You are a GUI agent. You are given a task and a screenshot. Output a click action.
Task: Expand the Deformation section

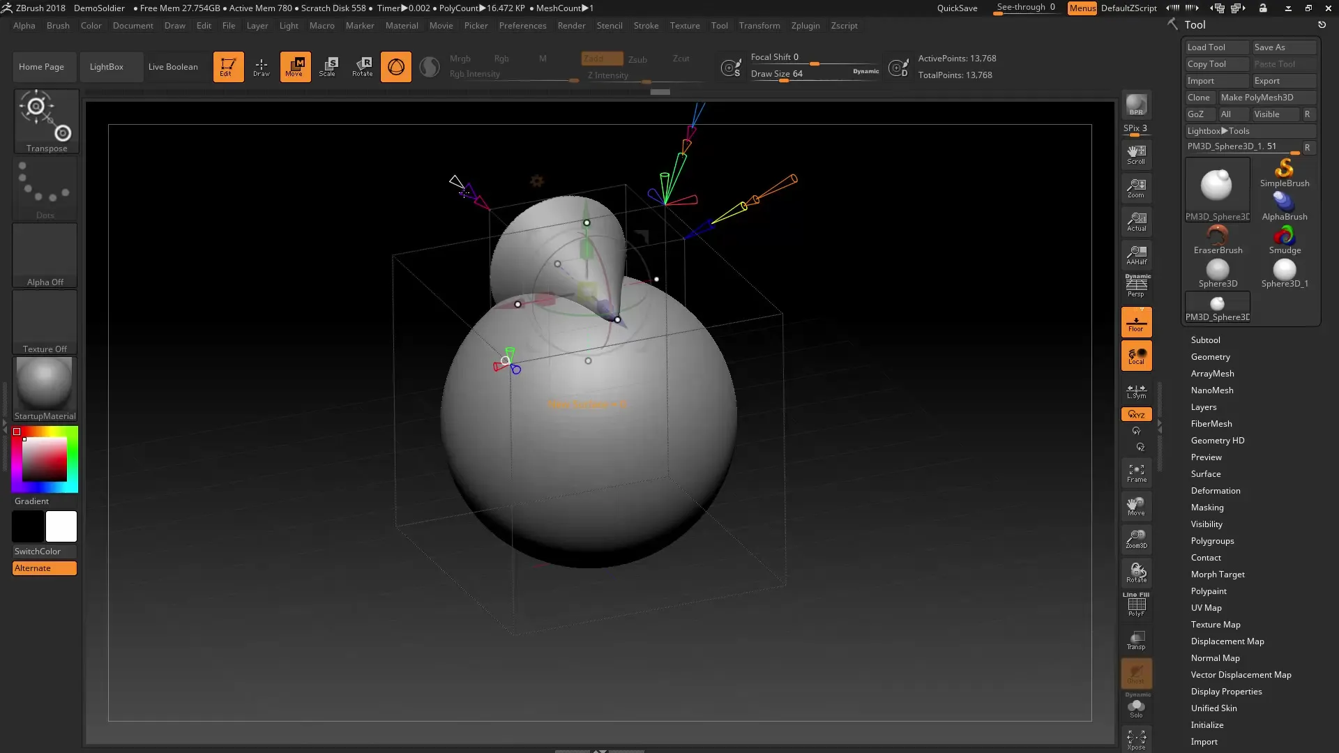[x=1215, y=491]
